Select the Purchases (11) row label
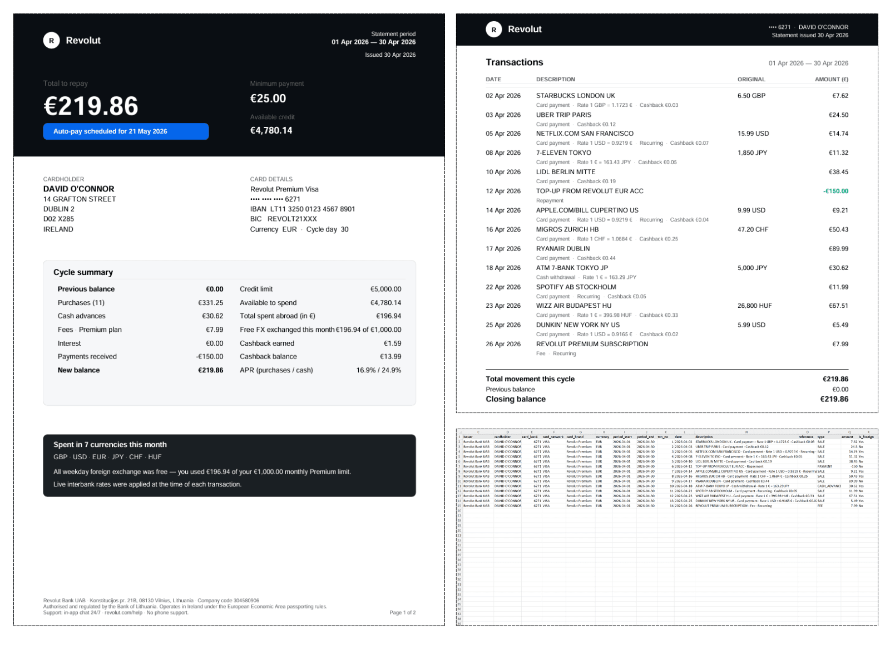This screenshot has width=890, height=668. tap(81, 303)
